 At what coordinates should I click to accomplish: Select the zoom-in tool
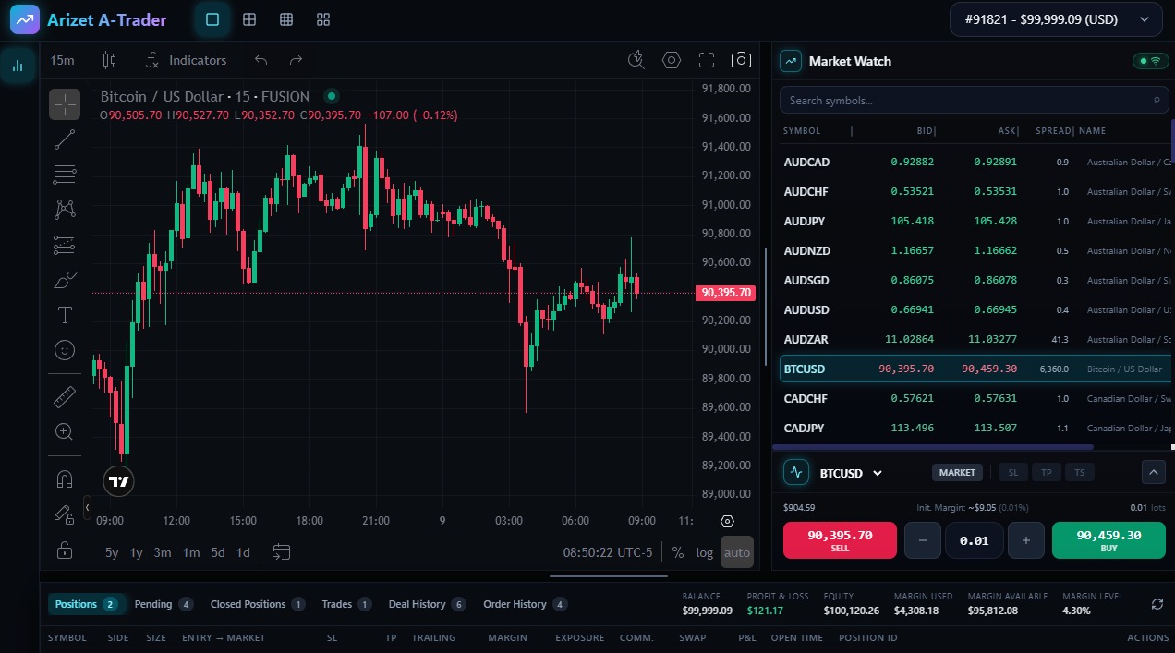click(64, 431)
